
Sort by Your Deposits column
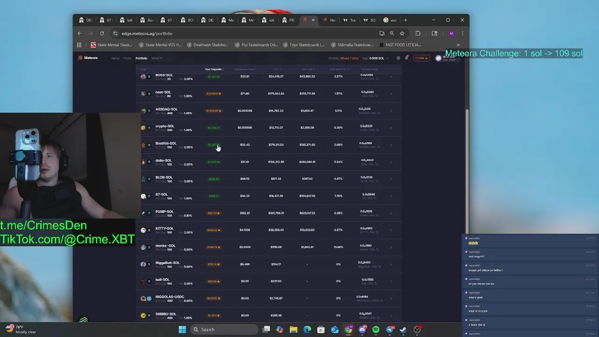coord(214,69)
